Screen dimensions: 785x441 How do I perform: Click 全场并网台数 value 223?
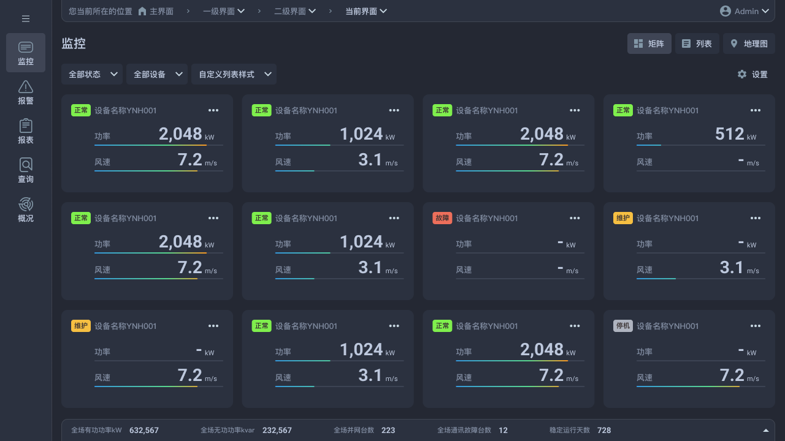tap(388, 430)
